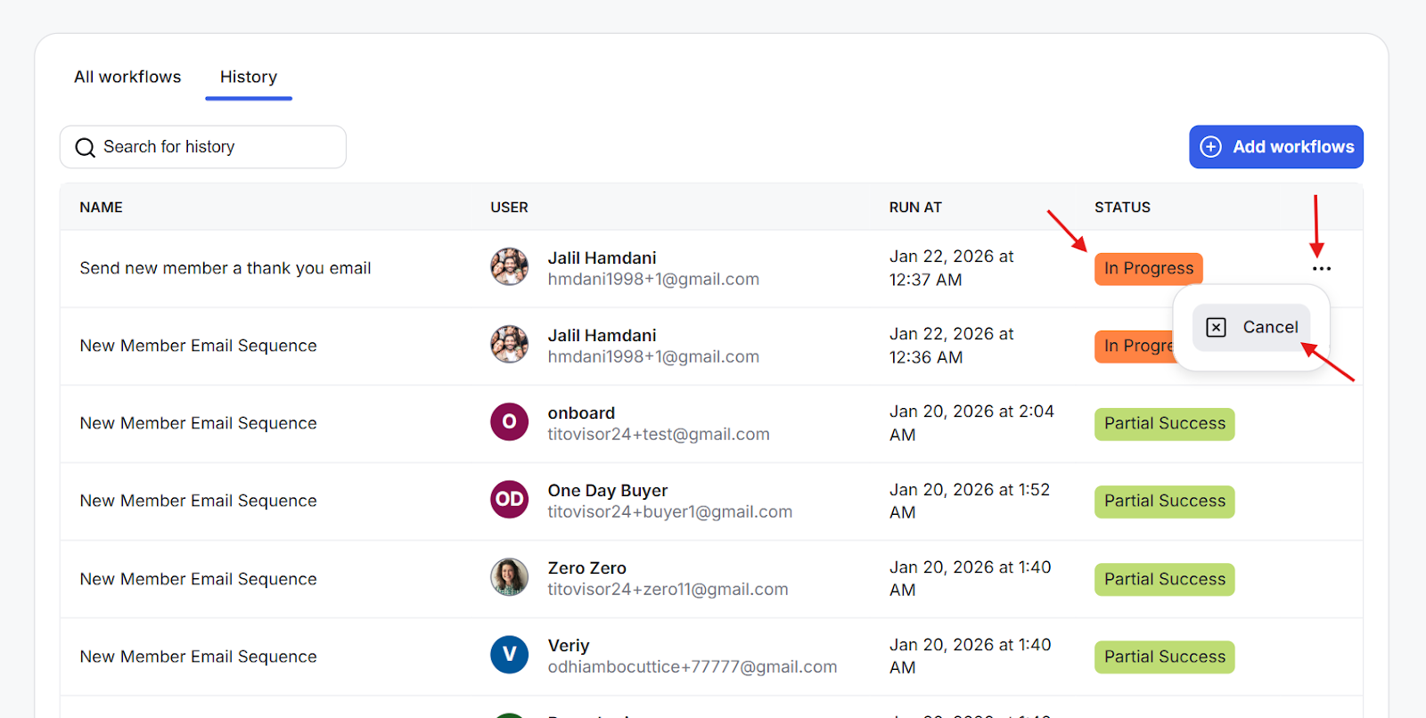Open Zero Zero's profile photo
This screenshot has height=718, width=1426.
point(509,576)
